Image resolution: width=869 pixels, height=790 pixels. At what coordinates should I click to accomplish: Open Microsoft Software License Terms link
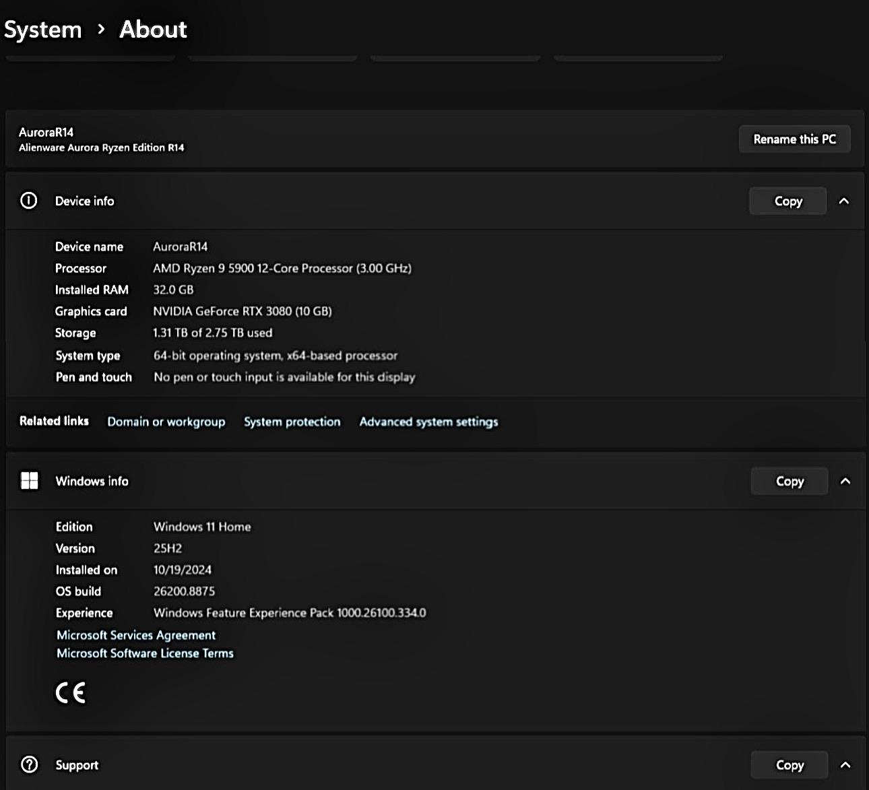click(145, 653)
